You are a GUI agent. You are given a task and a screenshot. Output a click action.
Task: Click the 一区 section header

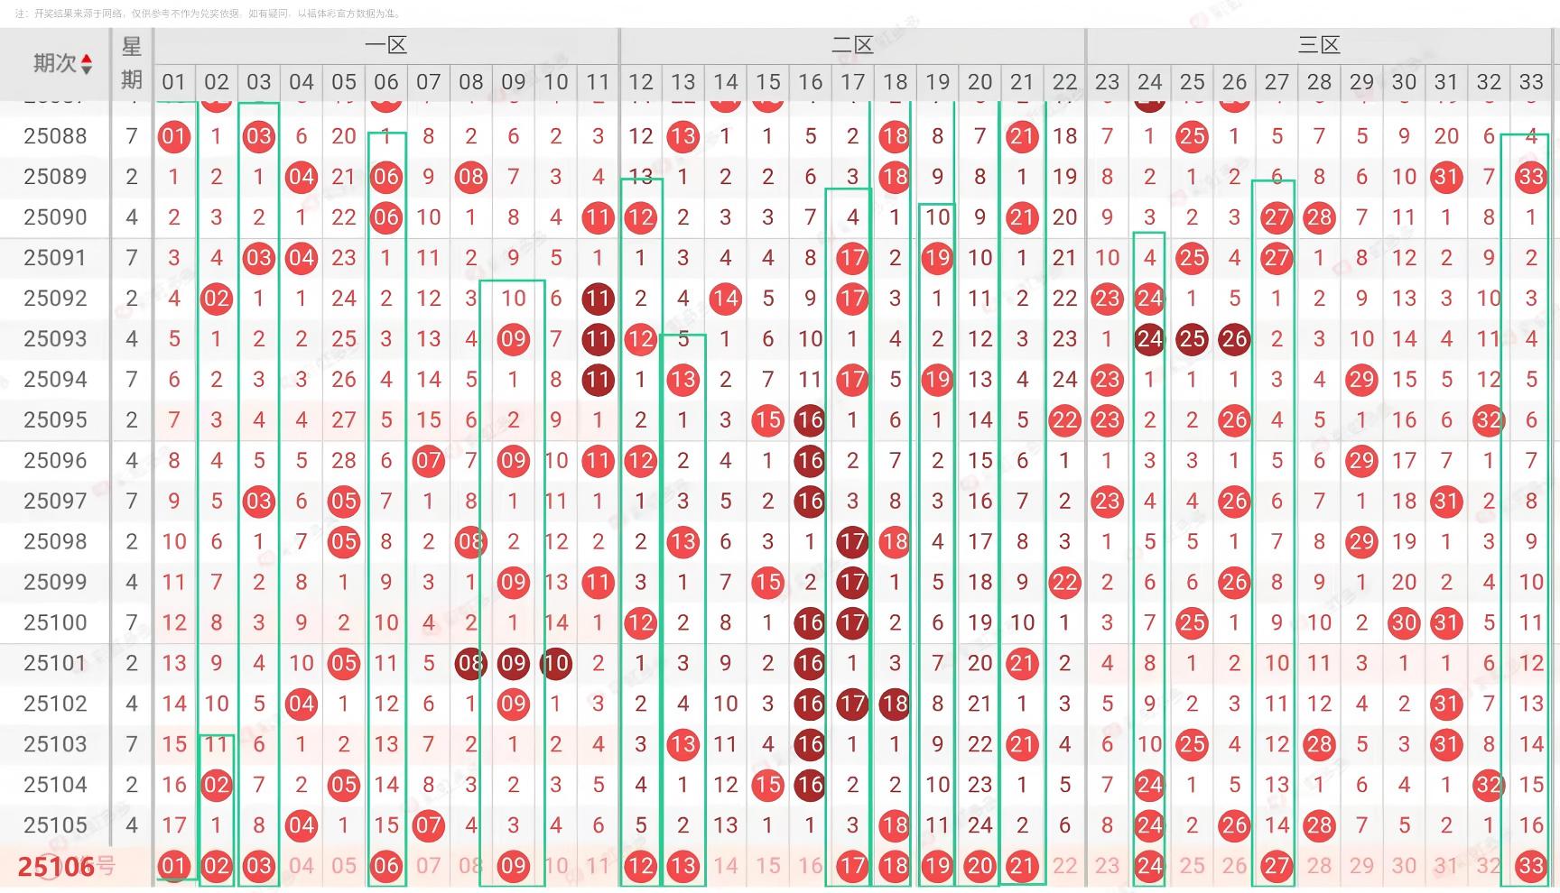385,45
